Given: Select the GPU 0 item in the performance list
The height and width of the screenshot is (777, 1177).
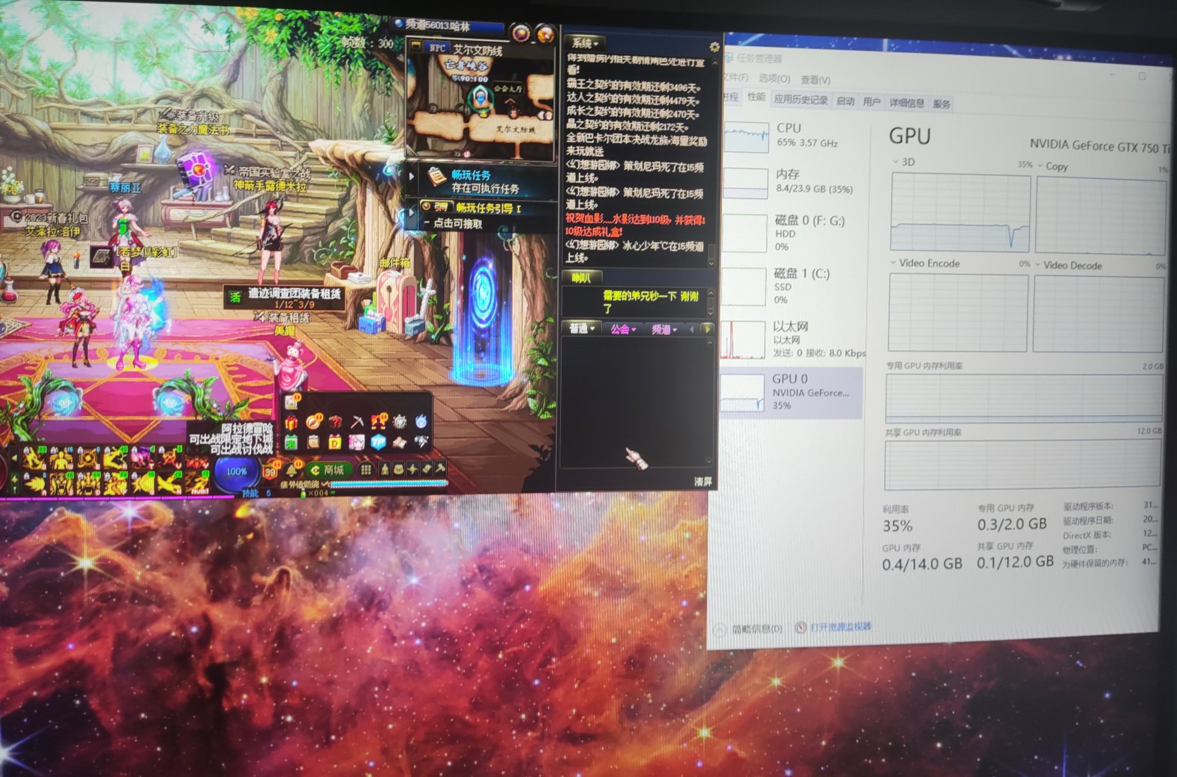Looking at the screenshot, I should point(792,393).
